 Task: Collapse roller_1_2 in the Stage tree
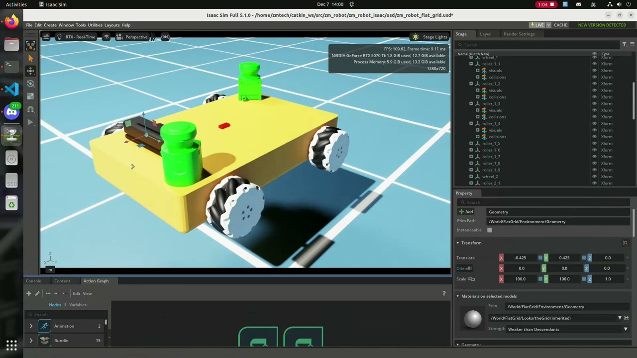pos(471,84)
